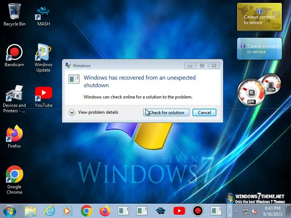
Task: Click the network status tray icon
Action: (245, 211)
